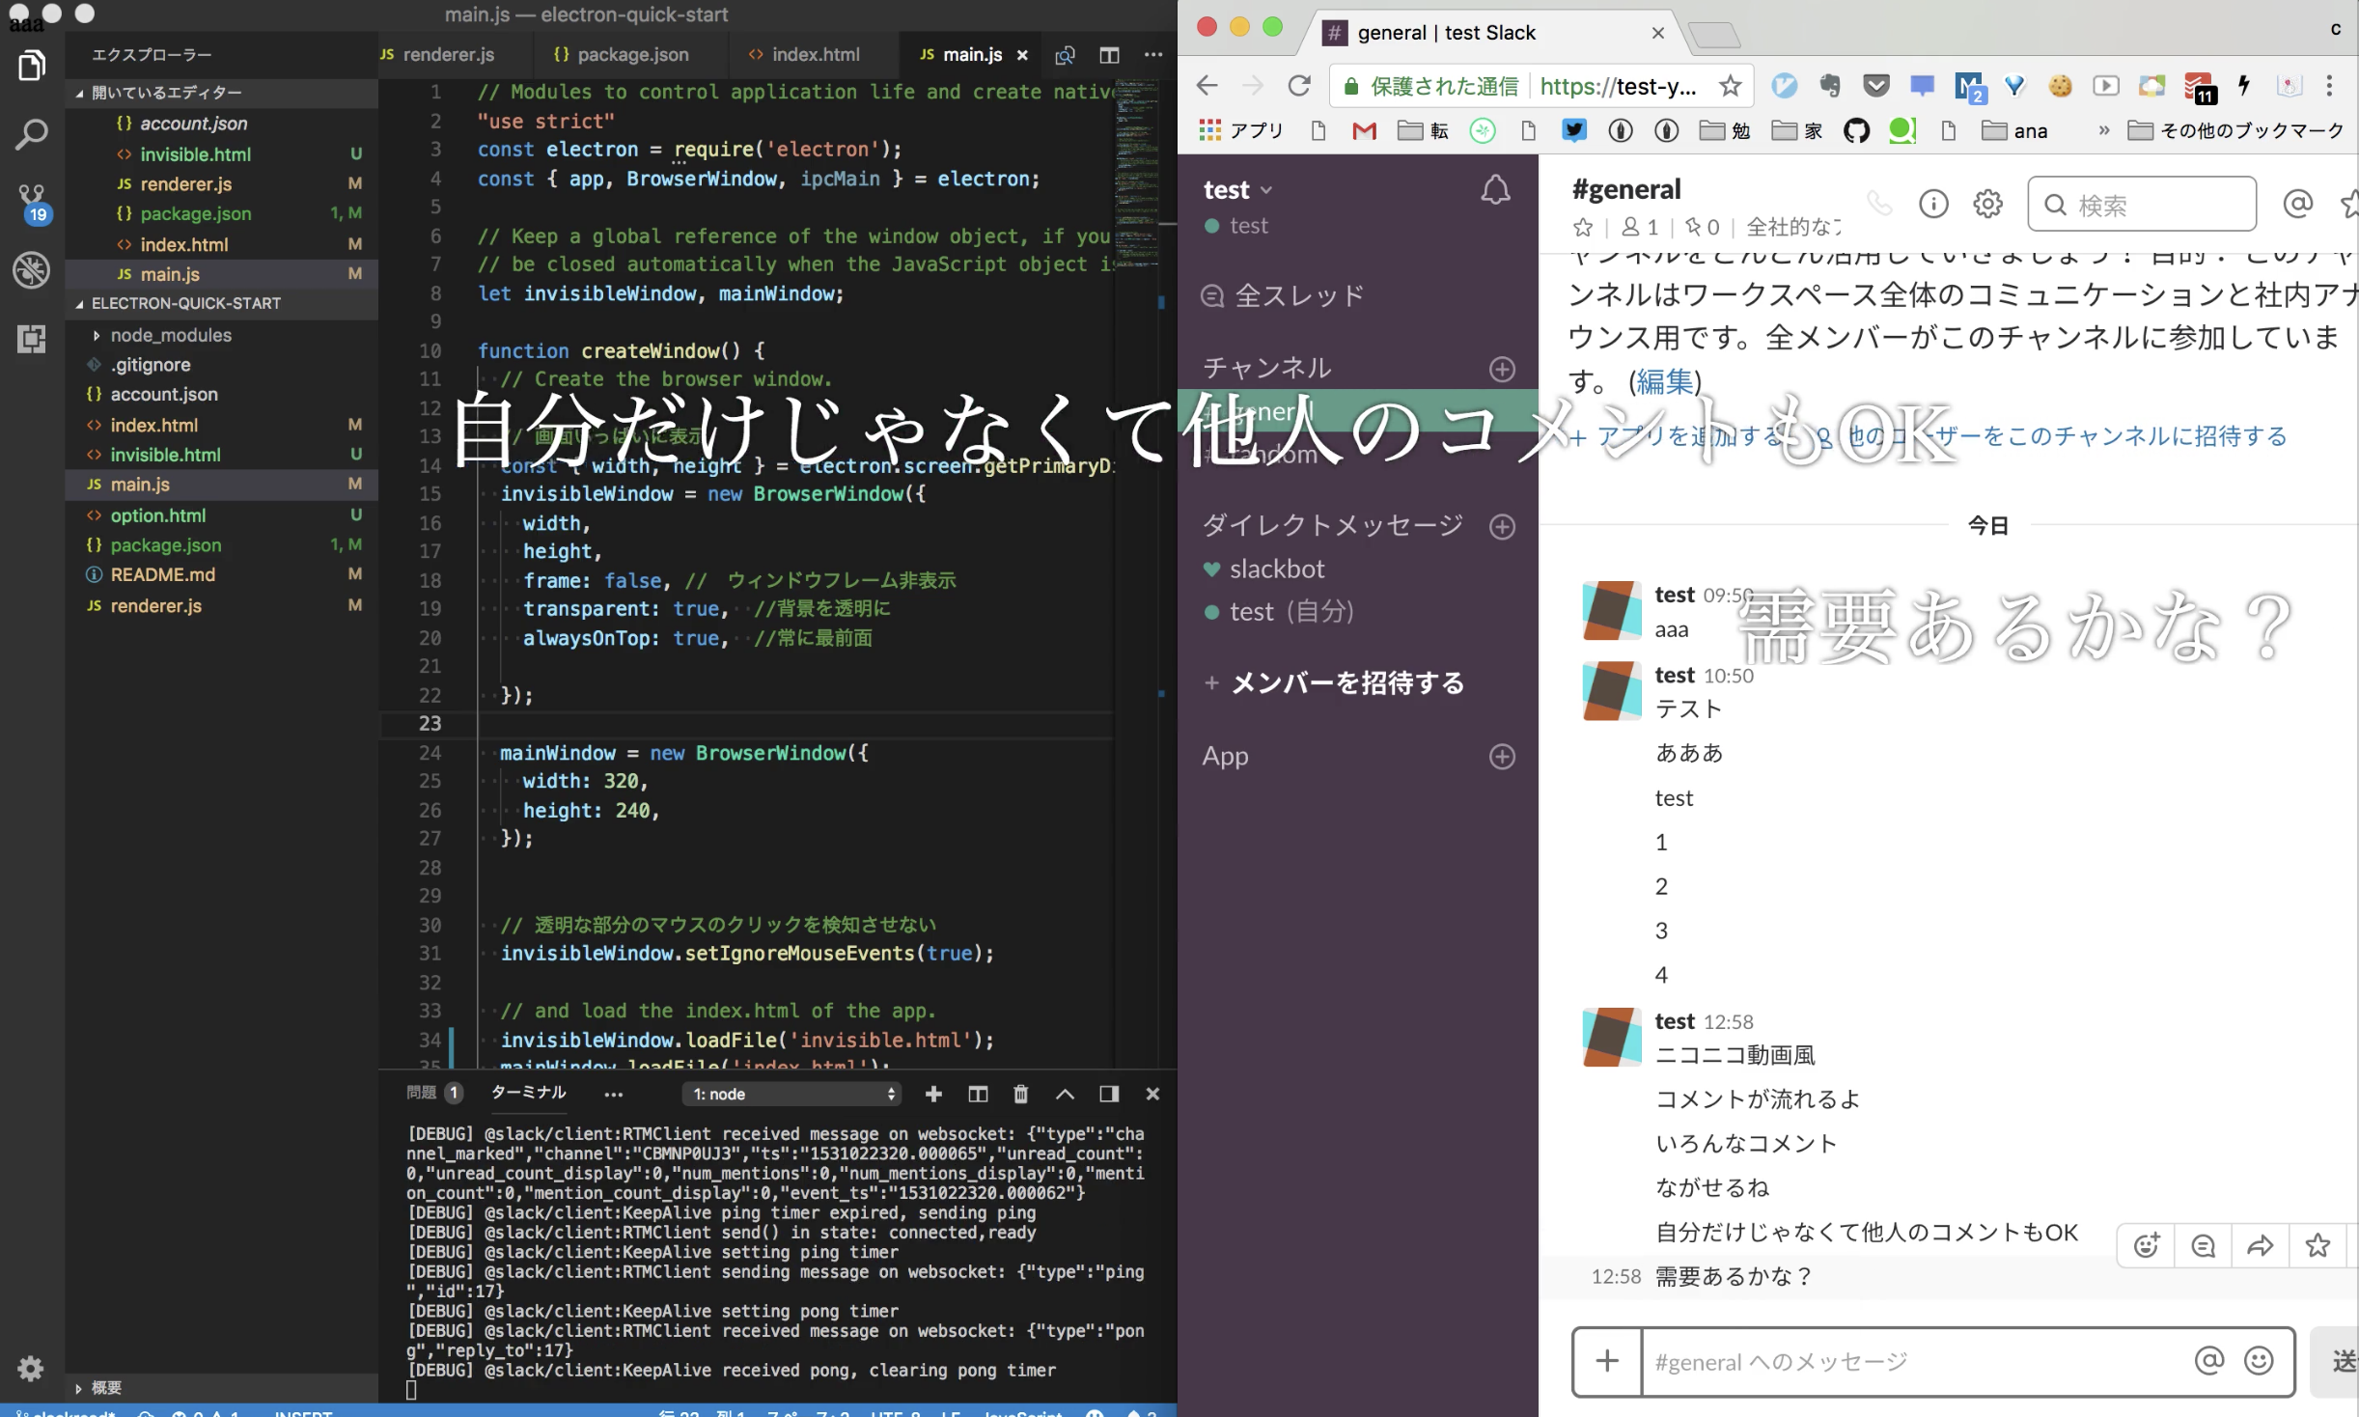The image size is (2359, 1417).
Task: Insert a mention with @ in the message box
Action: [x=2208, y=1361]
